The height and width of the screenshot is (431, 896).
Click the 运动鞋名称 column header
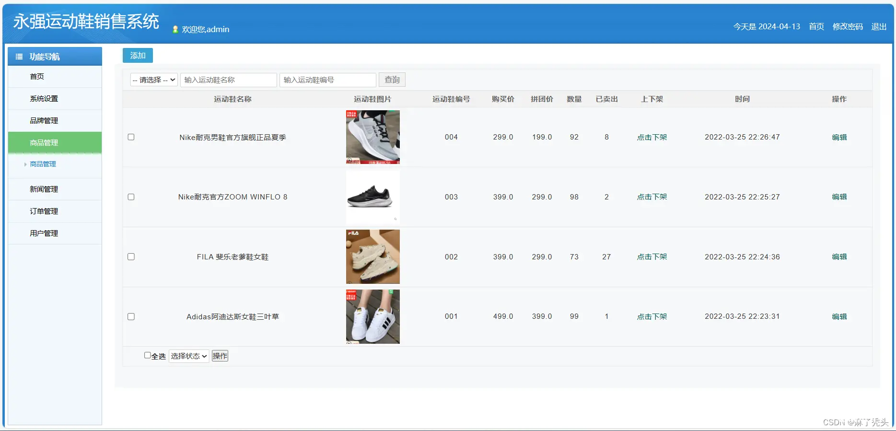(x=233, y=99)
